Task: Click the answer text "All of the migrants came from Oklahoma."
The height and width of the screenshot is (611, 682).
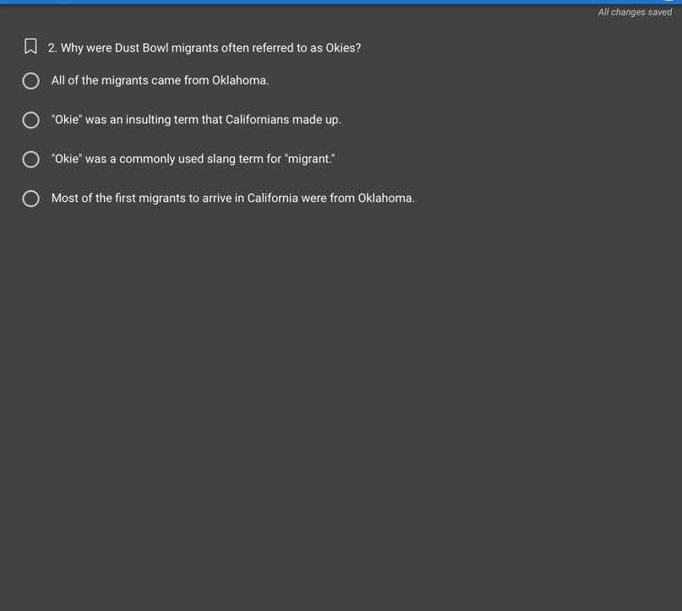Action: [160, 80]
